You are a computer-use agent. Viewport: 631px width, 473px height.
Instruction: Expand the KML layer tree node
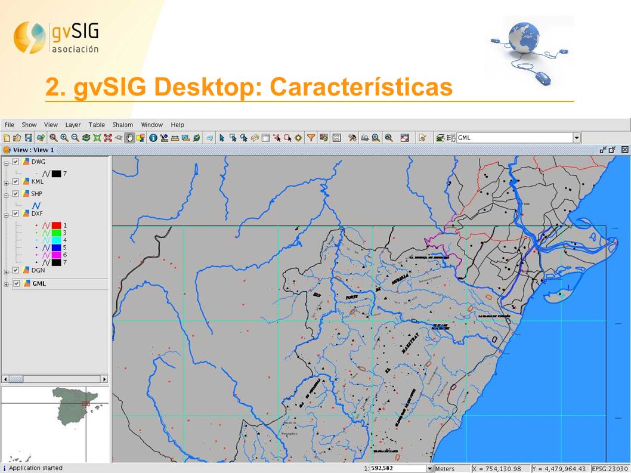tap(6, 183)
